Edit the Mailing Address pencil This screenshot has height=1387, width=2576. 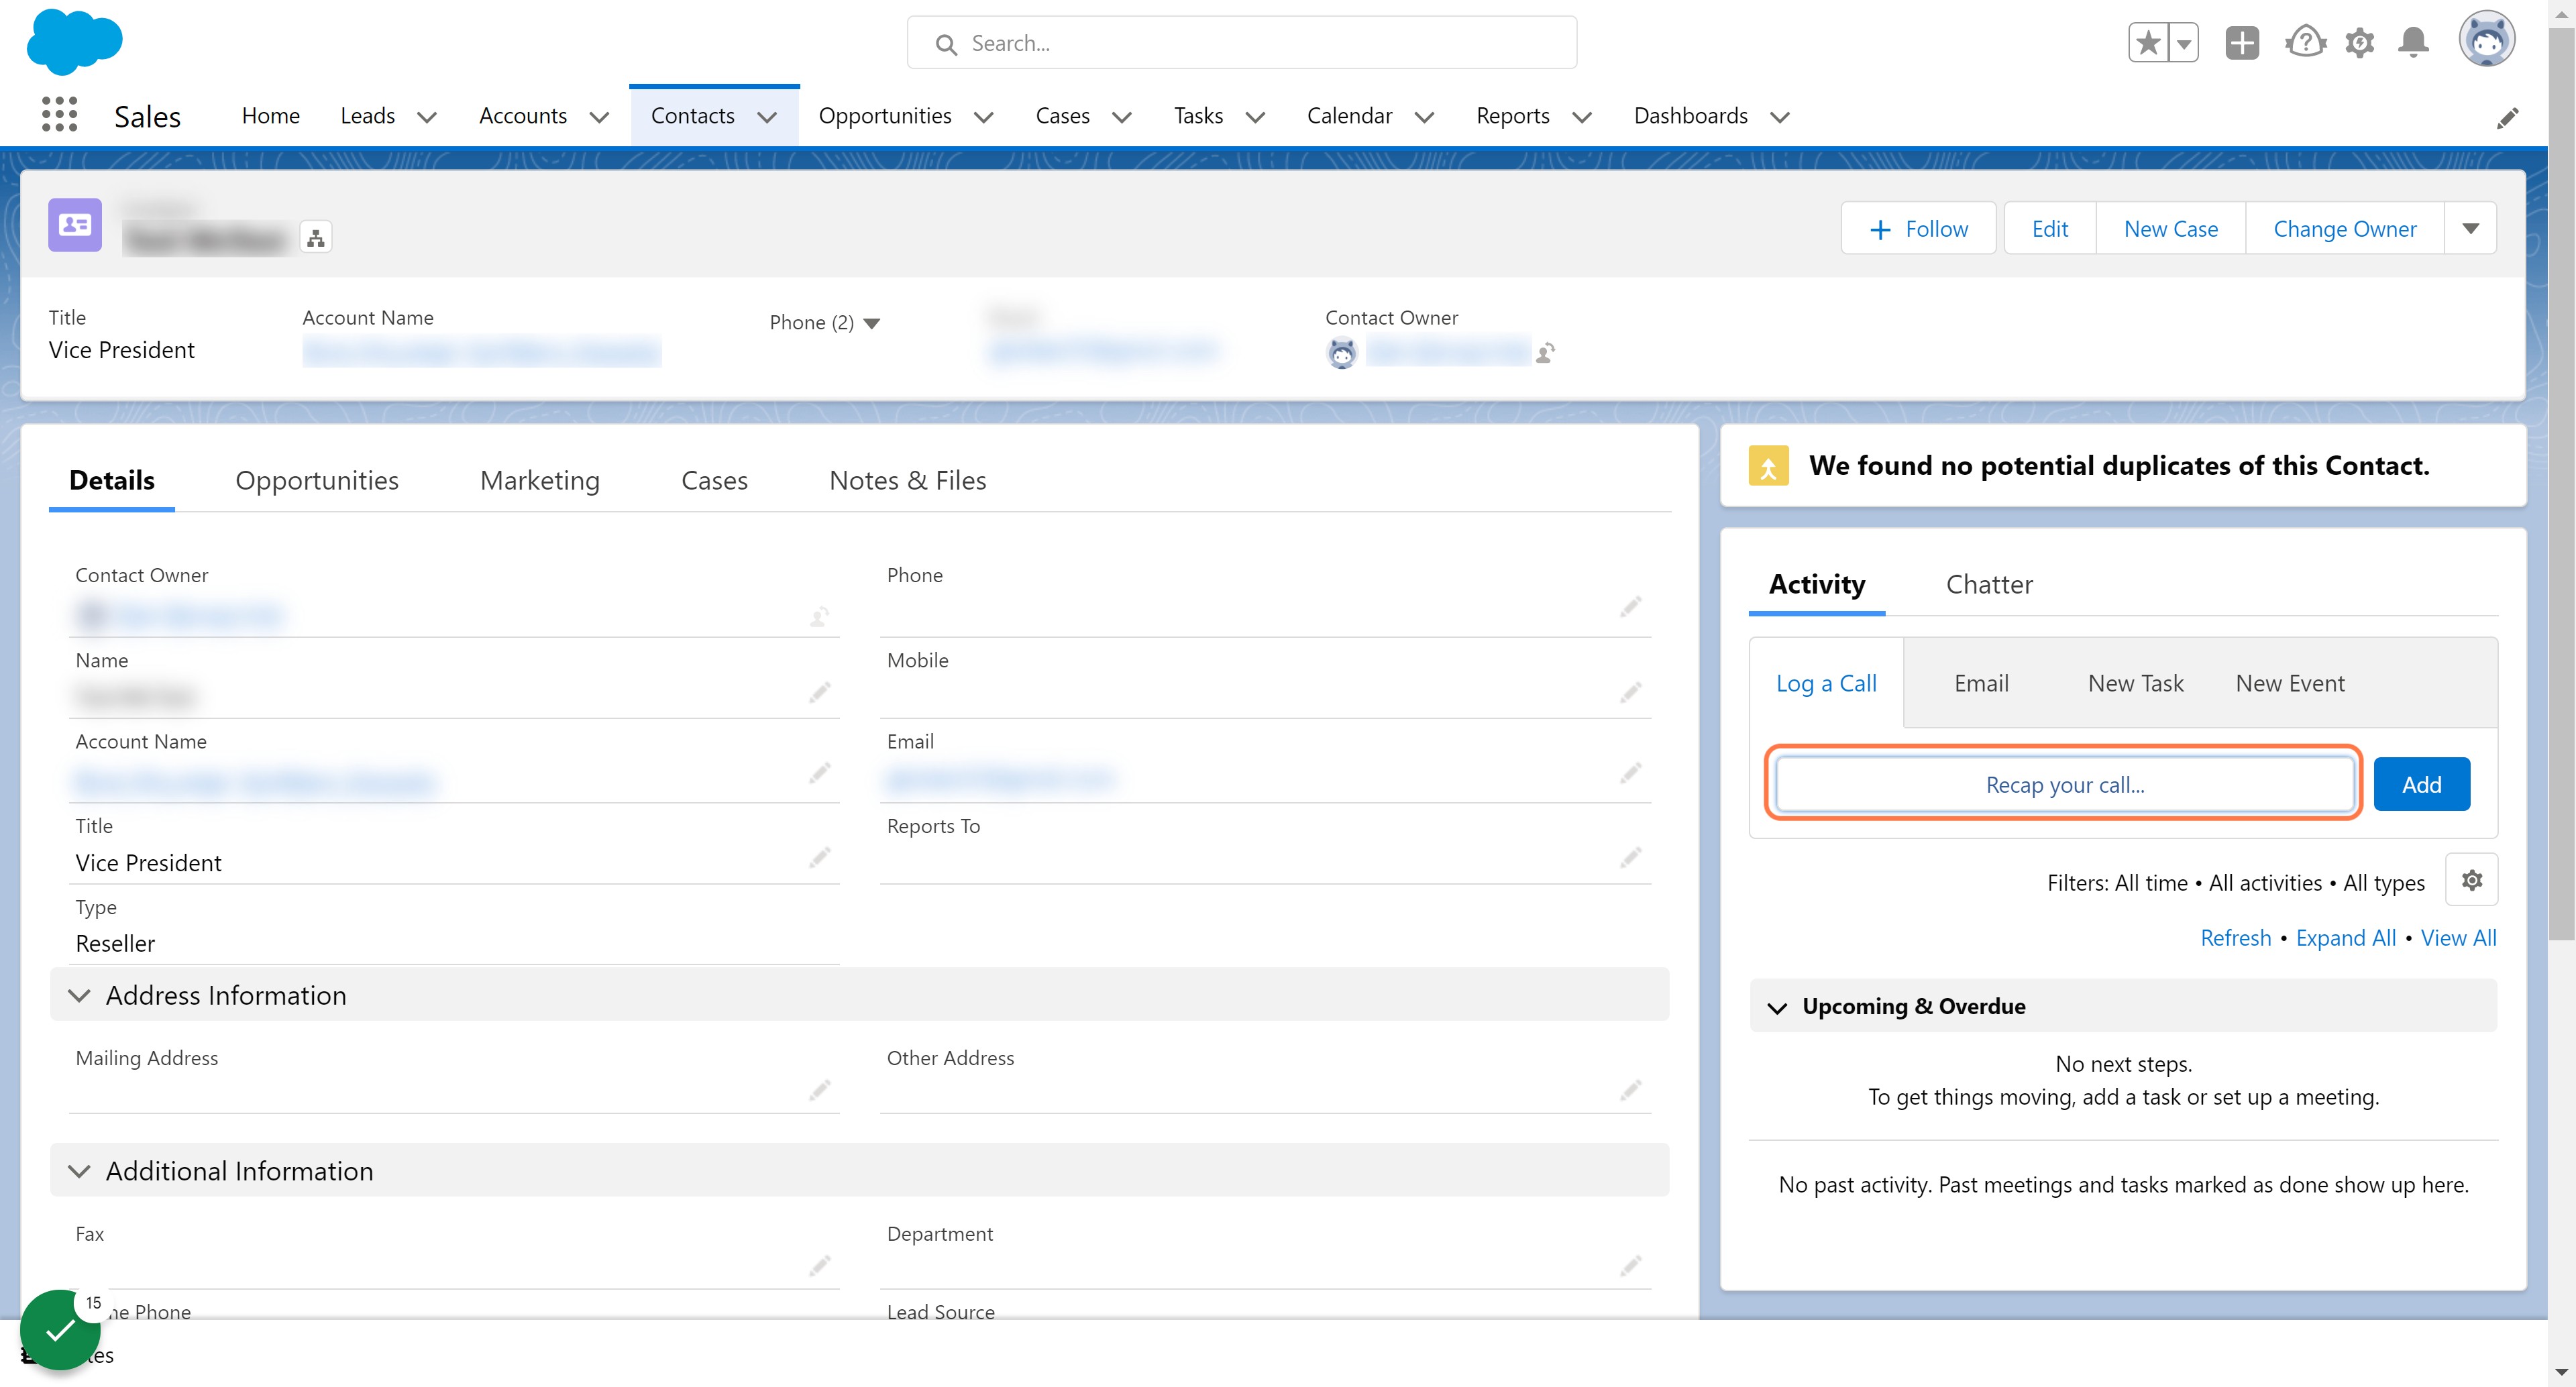pos(819,1090)
